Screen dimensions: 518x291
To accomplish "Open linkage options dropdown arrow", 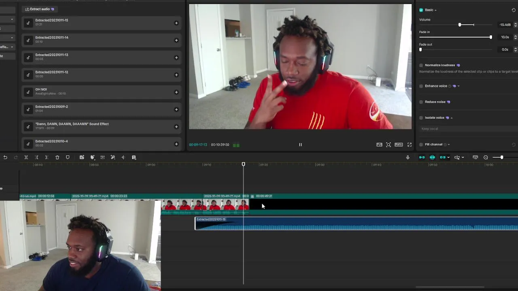I will pos(448,158).
